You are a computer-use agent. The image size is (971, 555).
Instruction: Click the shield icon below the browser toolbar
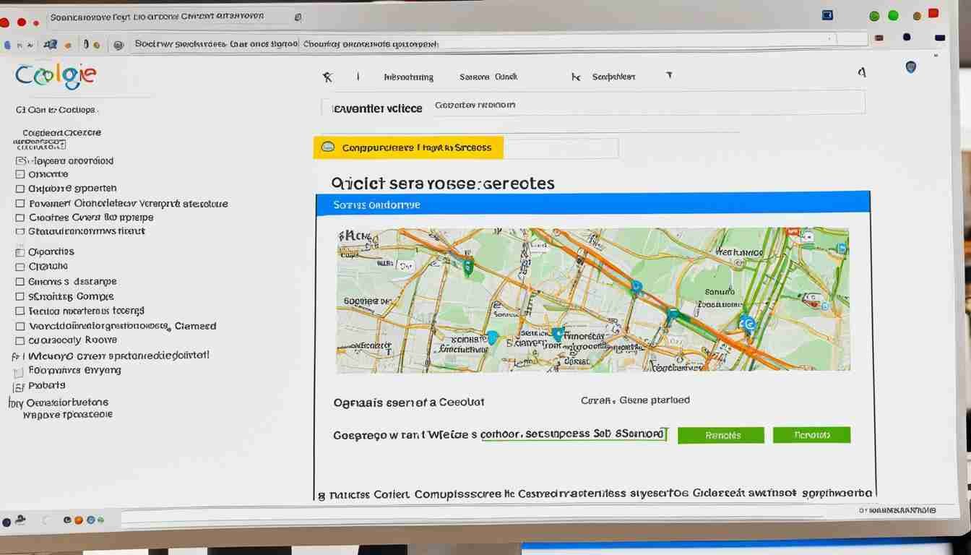point(910,67)
